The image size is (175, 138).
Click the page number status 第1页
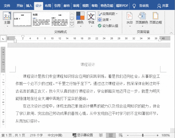pyautogui.click(x=13, y=135)
